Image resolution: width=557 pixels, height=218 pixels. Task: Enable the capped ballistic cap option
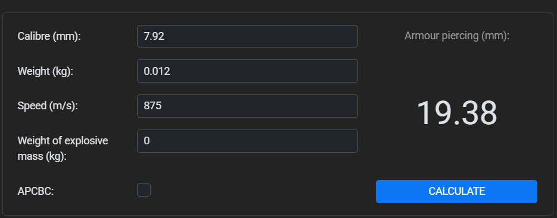pyautogui.click(x=144, y=189)
